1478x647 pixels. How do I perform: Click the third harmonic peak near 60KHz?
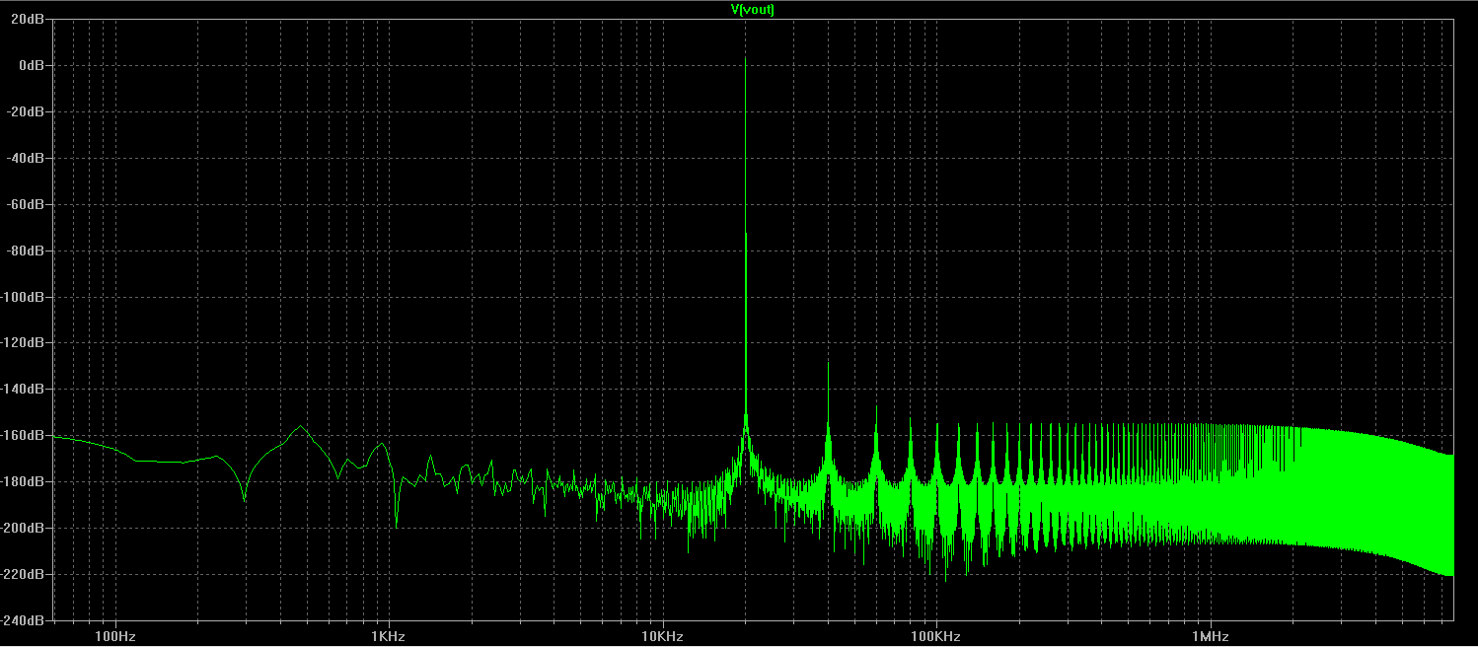(876, 407)
